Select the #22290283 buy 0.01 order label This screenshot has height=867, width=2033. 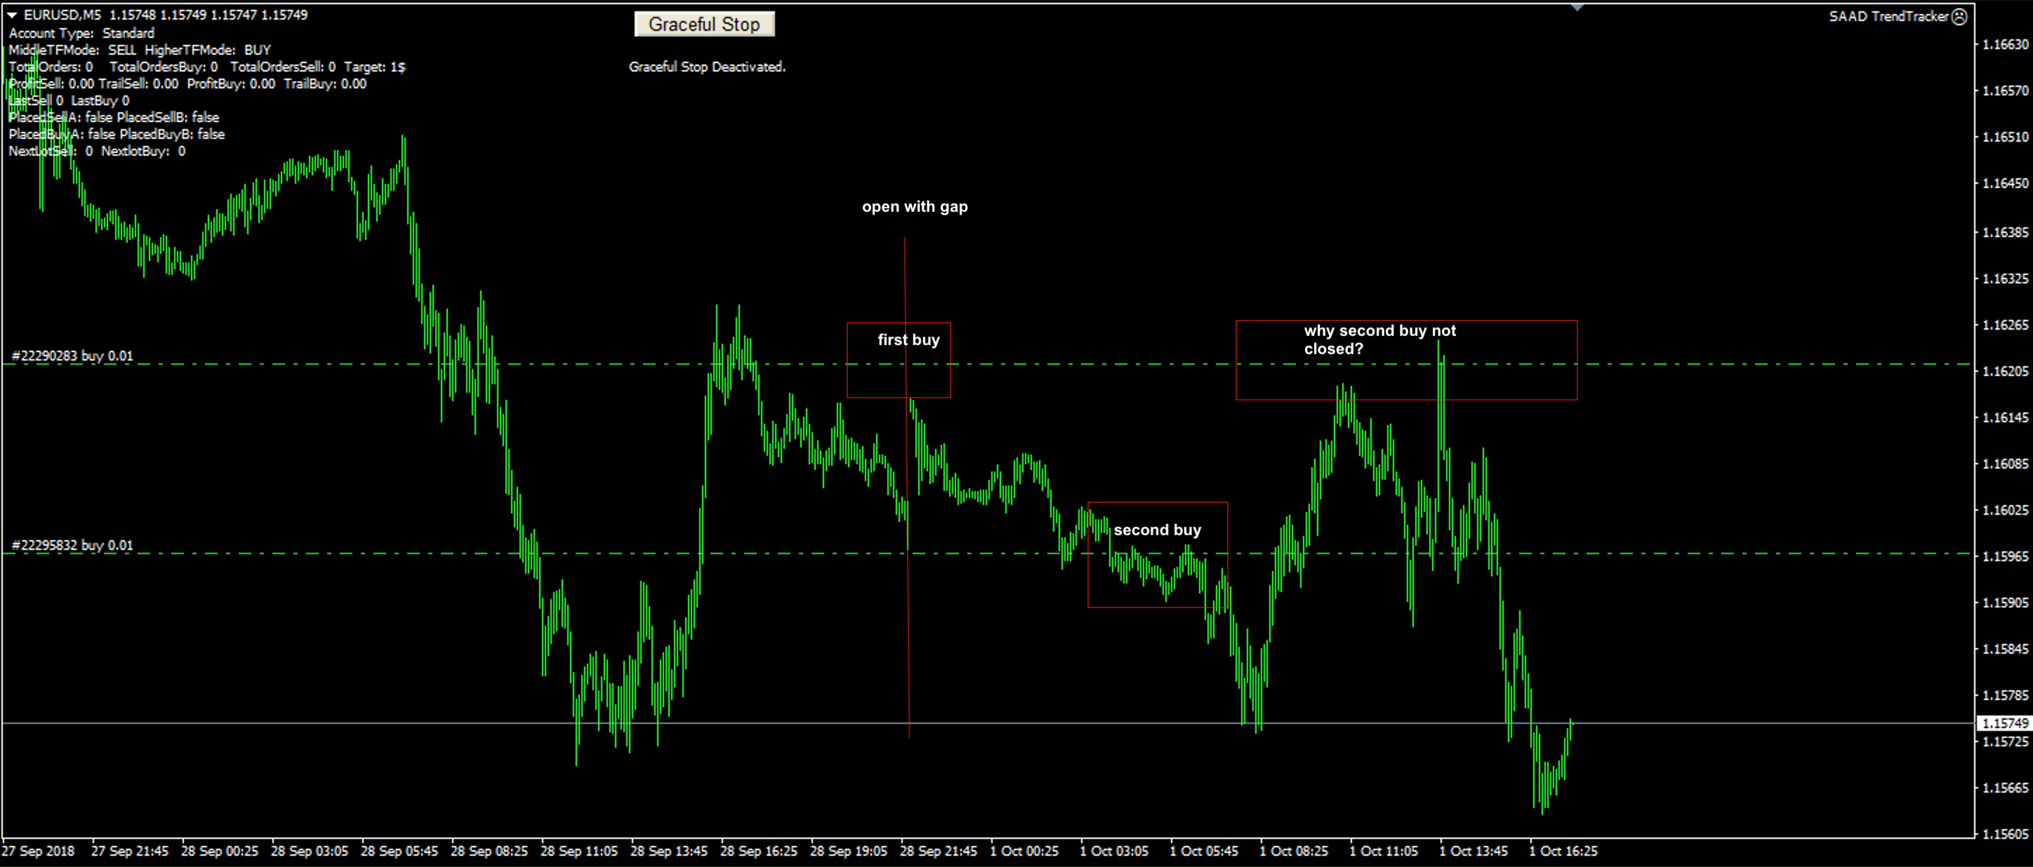tap(72, 356)
